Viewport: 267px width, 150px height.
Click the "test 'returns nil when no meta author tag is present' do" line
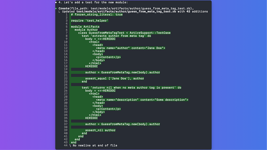131,88
